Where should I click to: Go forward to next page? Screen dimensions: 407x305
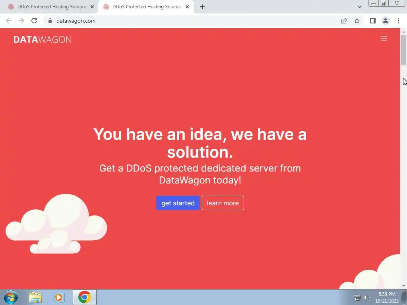(21, 21)
